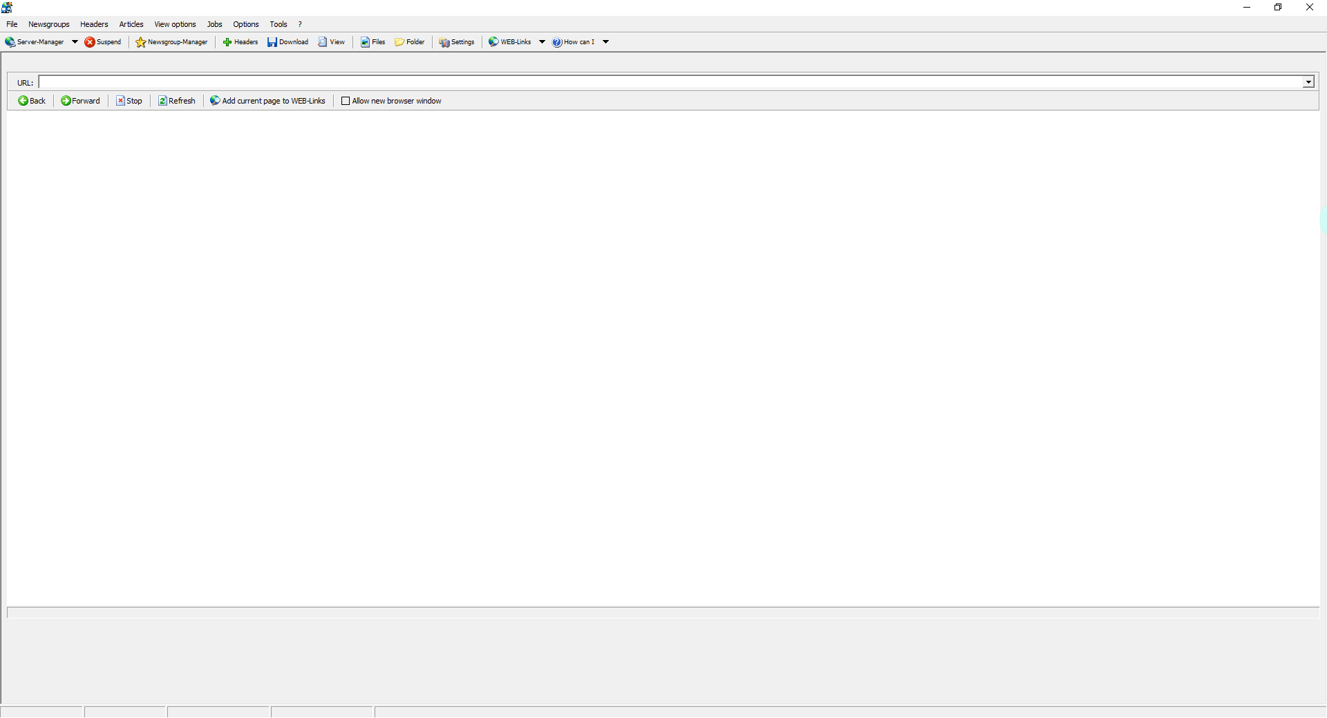Open Settings from the toolbar
The height and width of the screenshot is (718, 1327).
[444, 42]
